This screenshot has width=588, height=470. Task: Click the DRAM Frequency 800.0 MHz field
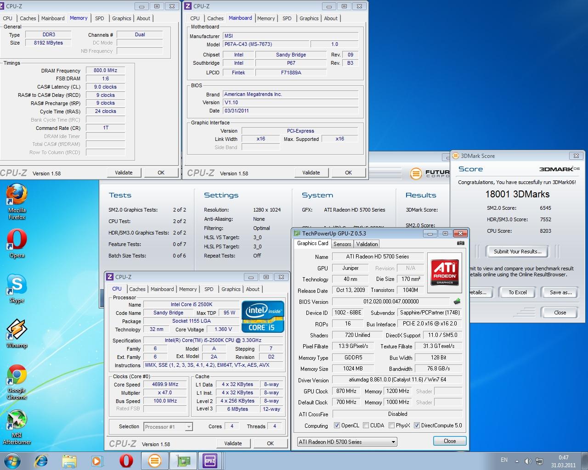point(105,71)
